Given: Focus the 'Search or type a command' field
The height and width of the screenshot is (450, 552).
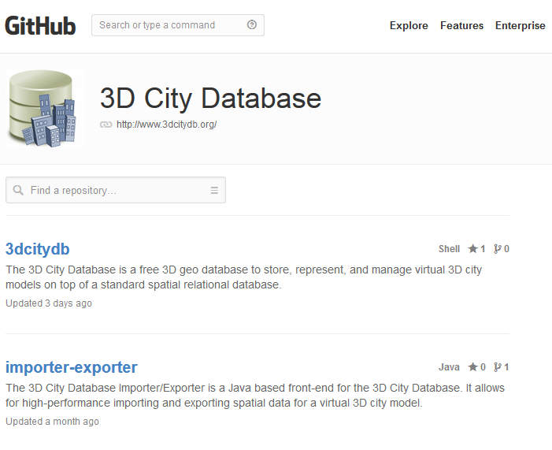Looking at the screenshot, I should pyautogui.click(x=178, y=25).
